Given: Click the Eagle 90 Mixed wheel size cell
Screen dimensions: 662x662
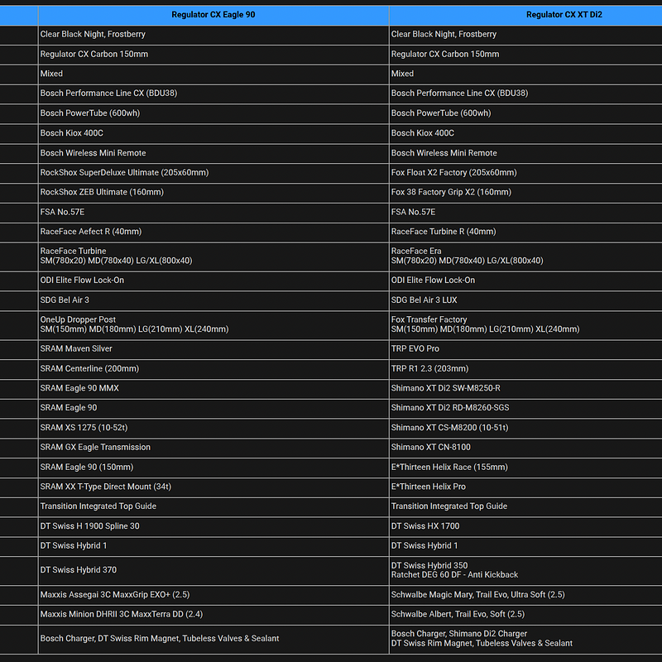Looking at the screenshot, I should [x=213, y=74].
